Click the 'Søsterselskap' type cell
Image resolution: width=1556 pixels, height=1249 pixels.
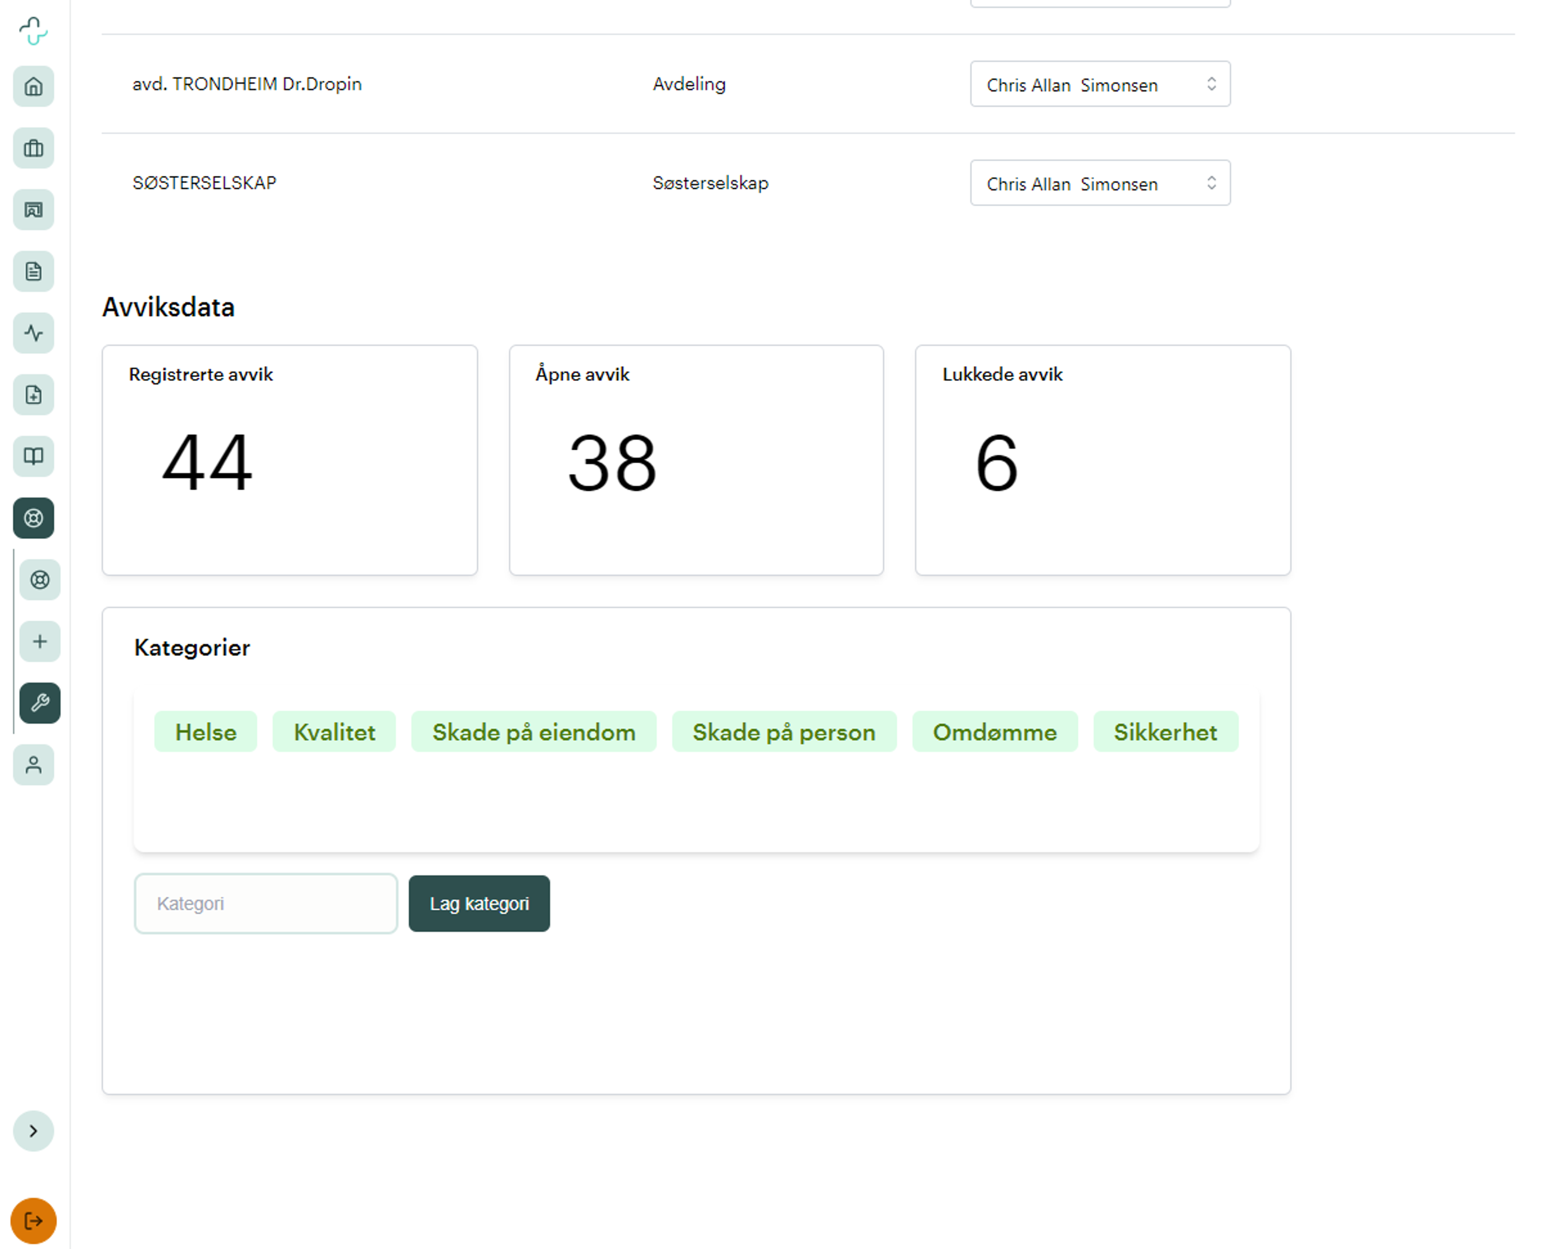click(x=711, y=183)
